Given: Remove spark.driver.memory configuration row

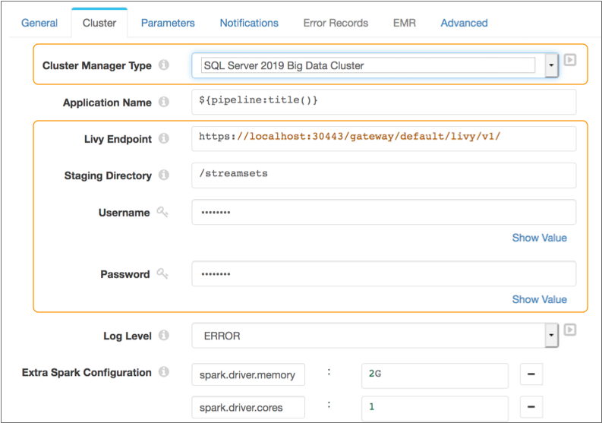Looking at the screenshot, I should click(x=531, y=374).
